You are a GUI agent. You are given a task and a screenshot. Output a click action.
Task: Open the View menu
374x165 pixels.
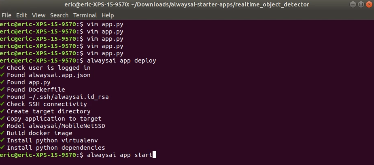(x=38, y=15)
